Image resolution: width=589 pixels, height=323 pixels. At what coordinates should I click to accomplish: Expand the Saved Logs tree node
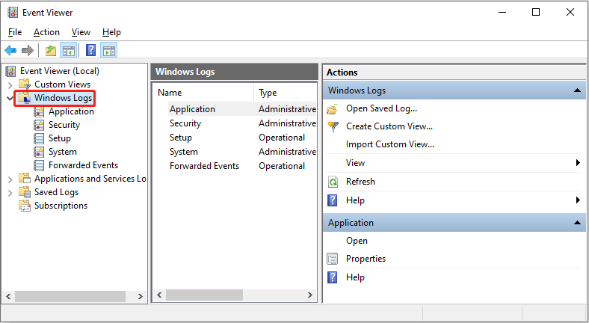(x=10, y=193)
